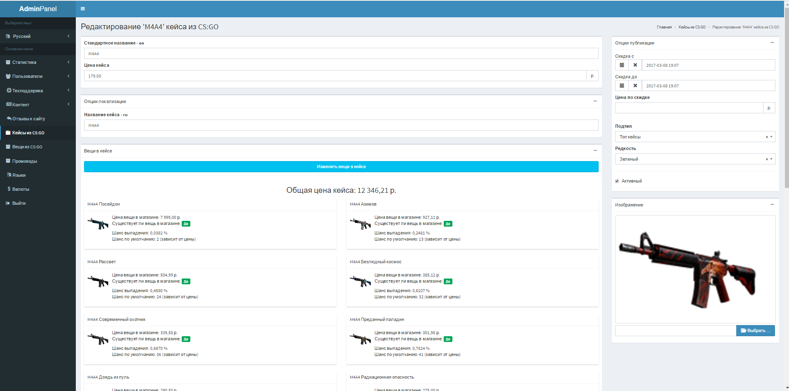Open Валюты menu item
789x391 pixels.
[x=38, y=189]
